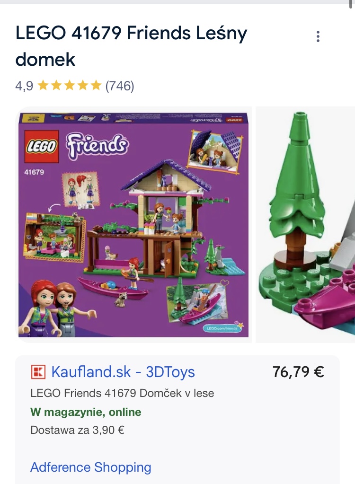Open the Adference Shopping link
355x484 pixels.
91,467
